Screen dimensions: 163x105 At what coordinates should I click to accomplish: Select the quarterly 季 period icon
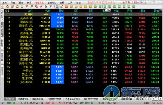[x=86, y=7]
